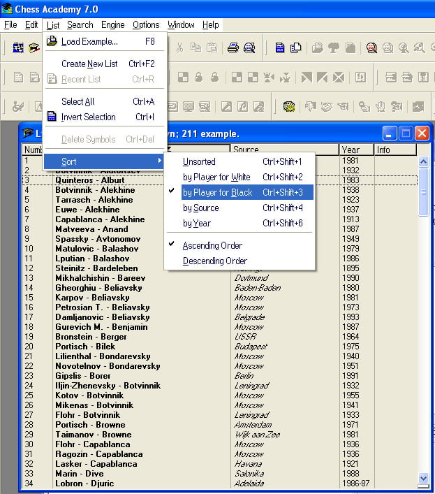
Task: Click the handshake icon in third toolbar
Action: click(x=326, y=107)
